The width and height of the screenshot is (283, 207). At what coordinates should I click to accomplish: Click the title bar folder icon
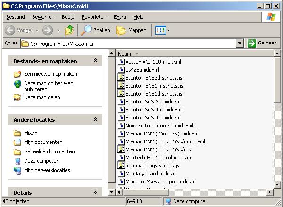pyautogui.click(x=6, y=6)
